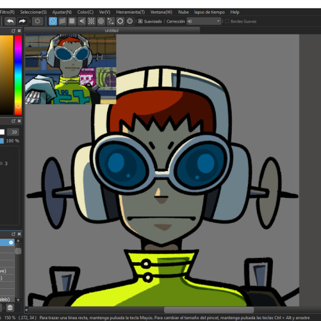Open the Nube menu

point(184,12)
